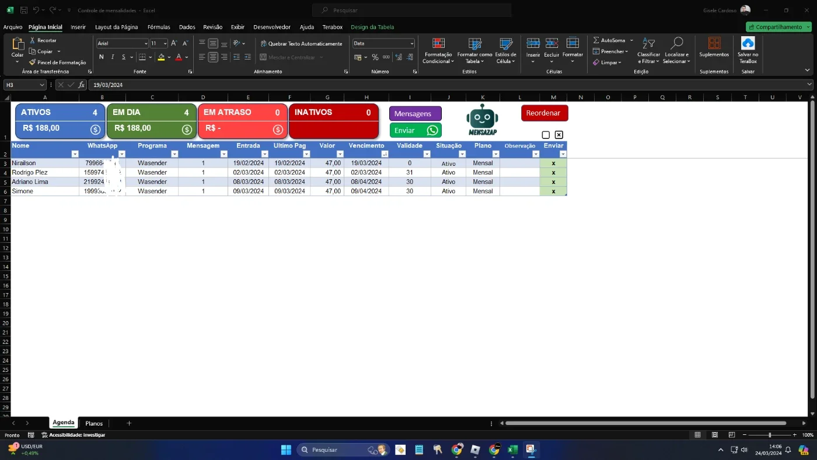The height and width of the screenshot is (460, 817).
Task: Toggle bold N formatting button
Action: coord(102,57)
